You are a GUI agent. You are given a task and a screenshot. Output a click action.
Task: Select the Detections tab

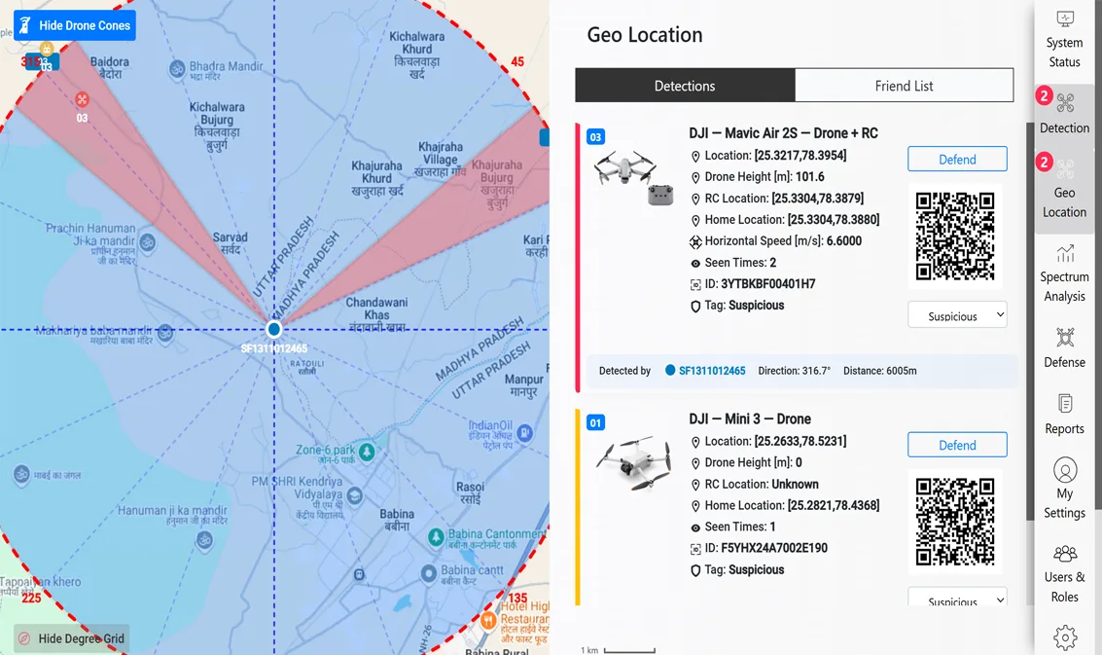[685, 86]
